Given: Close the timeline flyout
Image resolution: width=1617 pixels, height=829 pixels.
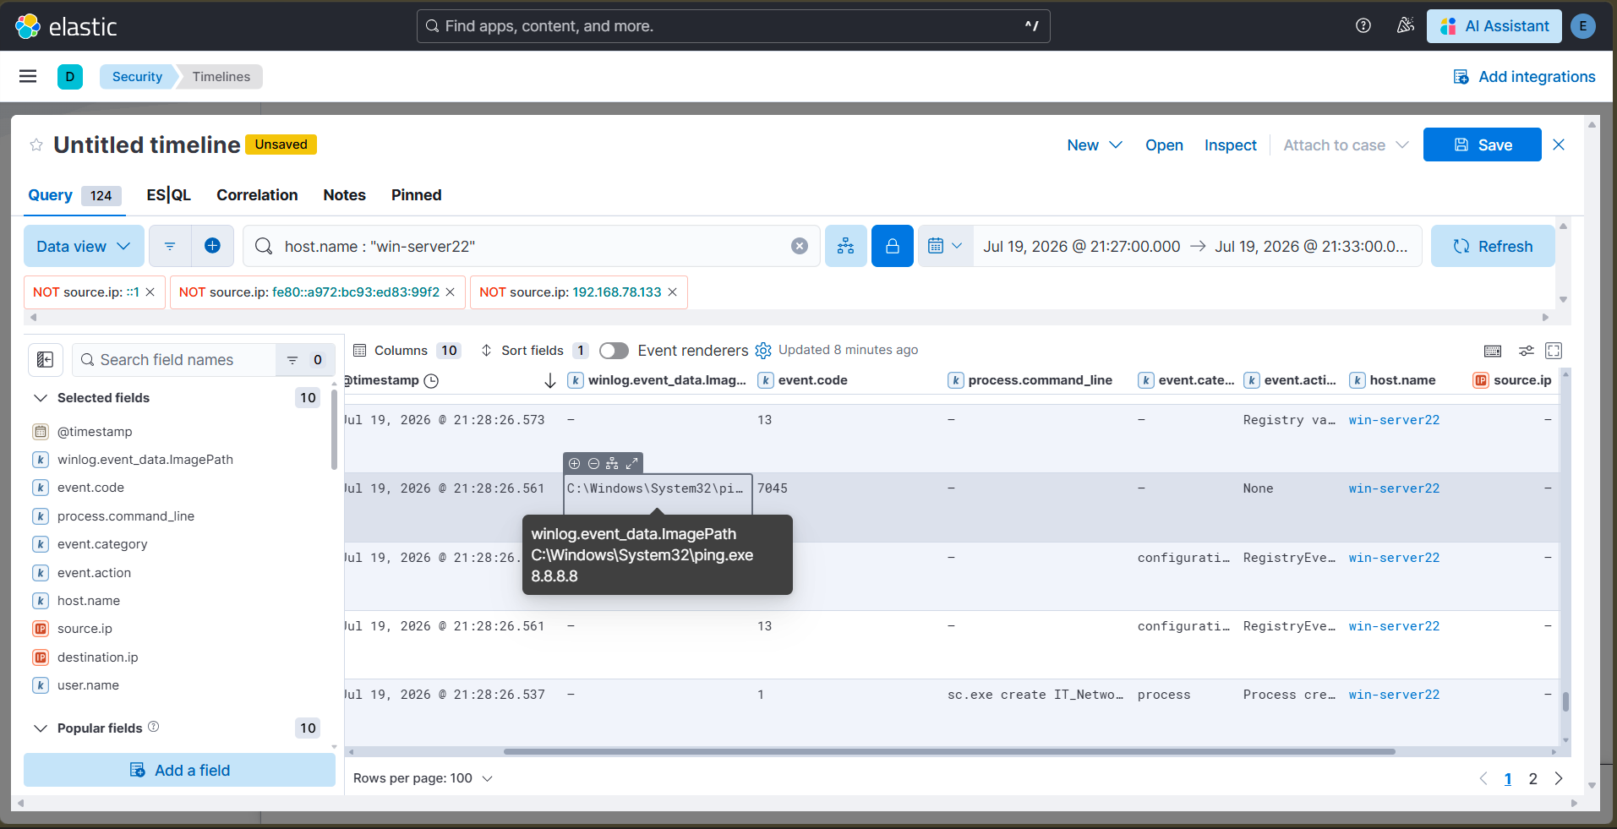Looking at the screenshot, I should point(1559,145).
